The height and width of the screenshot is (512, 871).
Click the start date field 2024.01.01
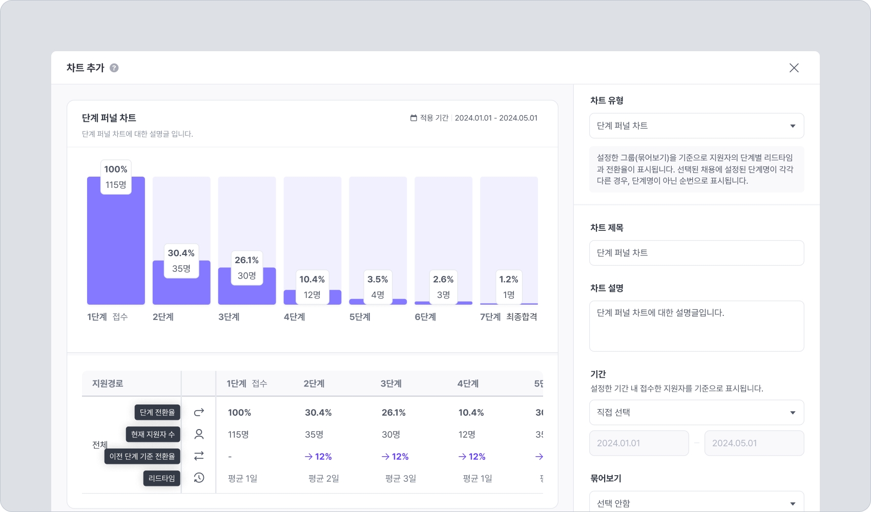(x=639, y=443)
